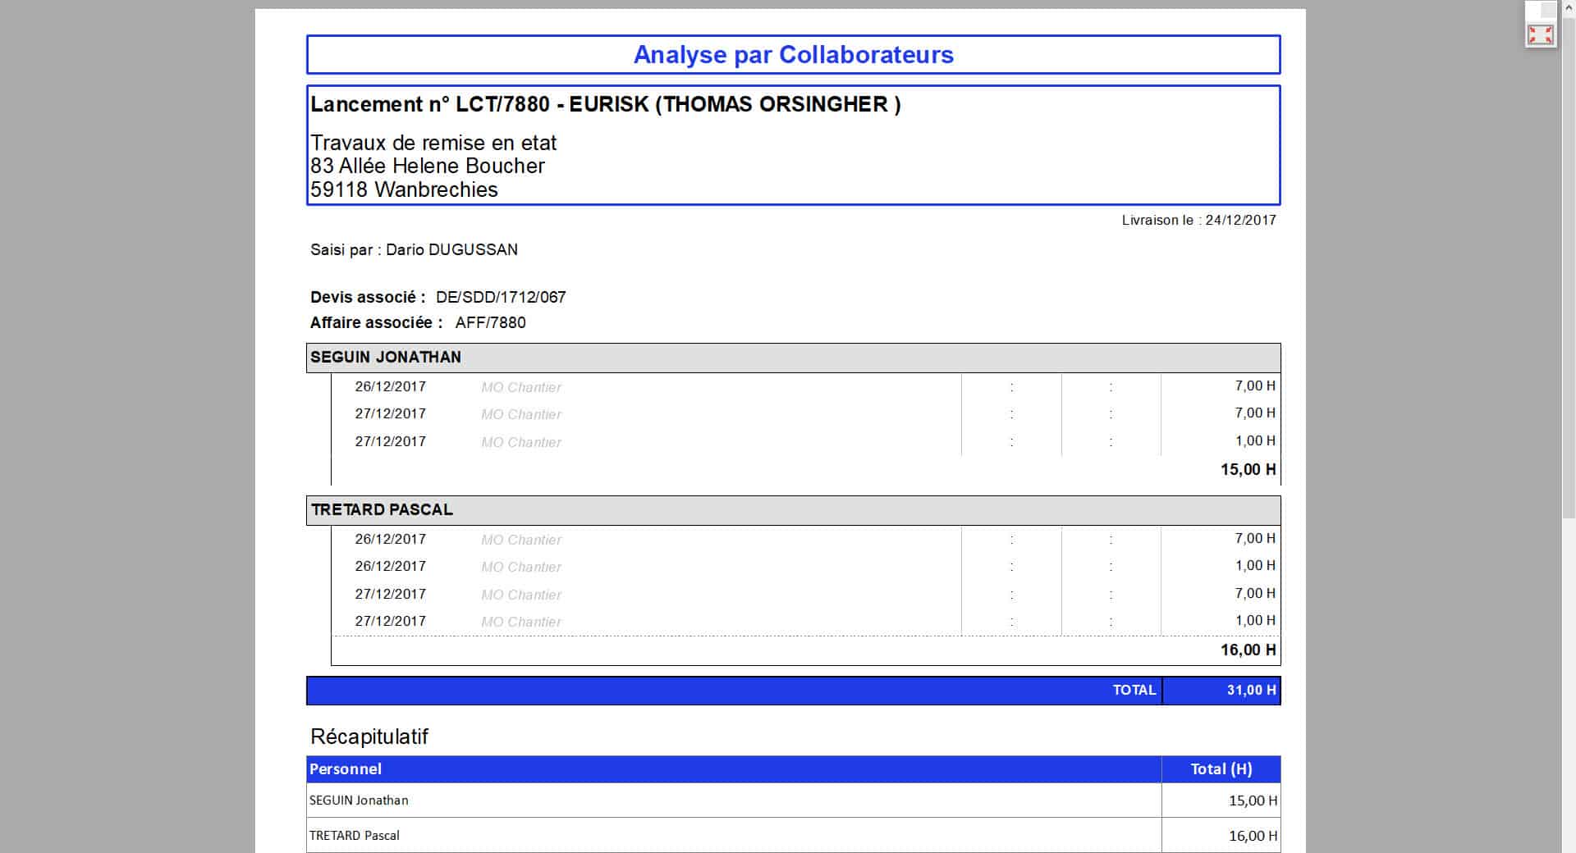Click the affaire number AFF/7880

[x=490, y=323]
